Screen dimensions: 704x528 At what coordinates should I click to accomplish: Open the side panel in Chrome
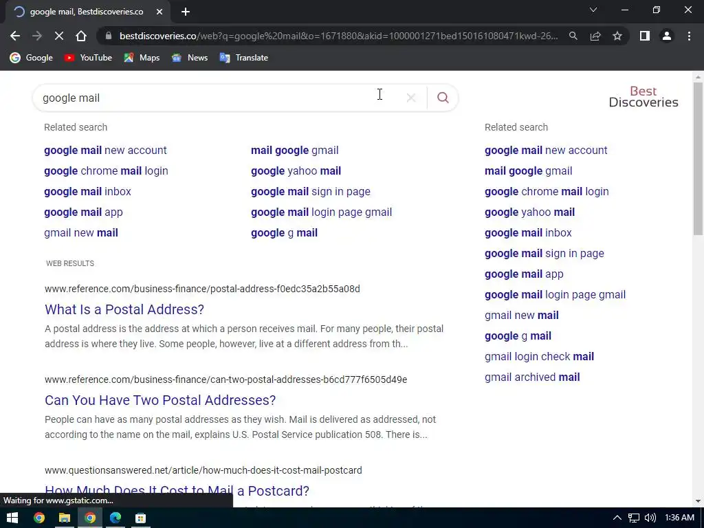click(x=645, y=36)
